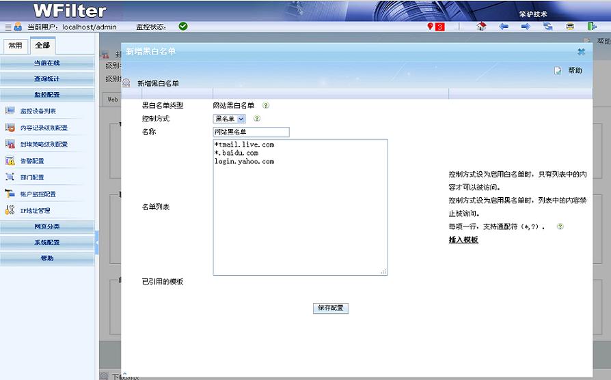Click the logout icon at top right
Image resolution: width=611 pixels, height=380 pixels.
click(592, 27)
